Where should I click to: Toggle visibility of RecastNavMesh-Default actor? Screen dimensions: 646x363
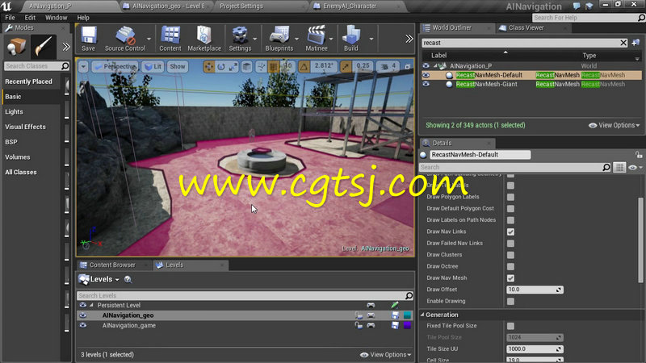pos(426,75)
